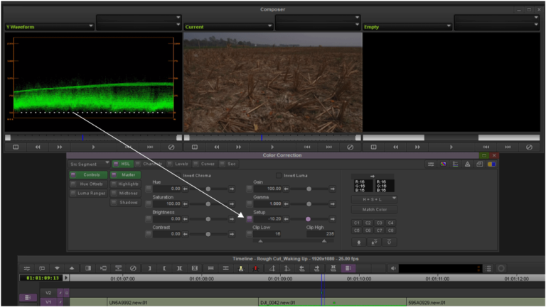Select color correction bucket C4
This screenshot has height=307, width=546.
391,223
